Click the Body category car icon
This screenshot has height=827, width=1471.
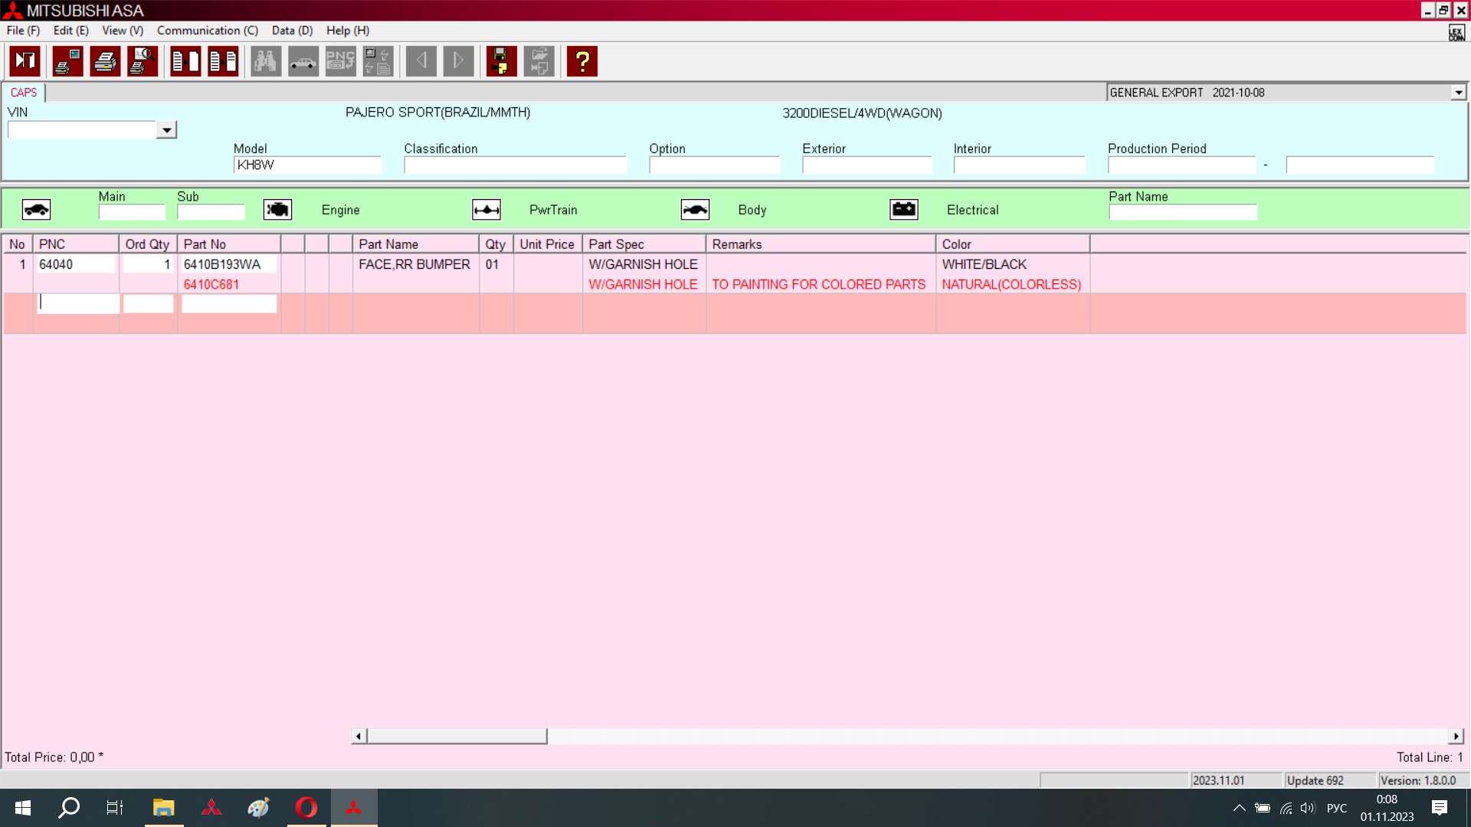pyautogui.click(x=695, y=210)
